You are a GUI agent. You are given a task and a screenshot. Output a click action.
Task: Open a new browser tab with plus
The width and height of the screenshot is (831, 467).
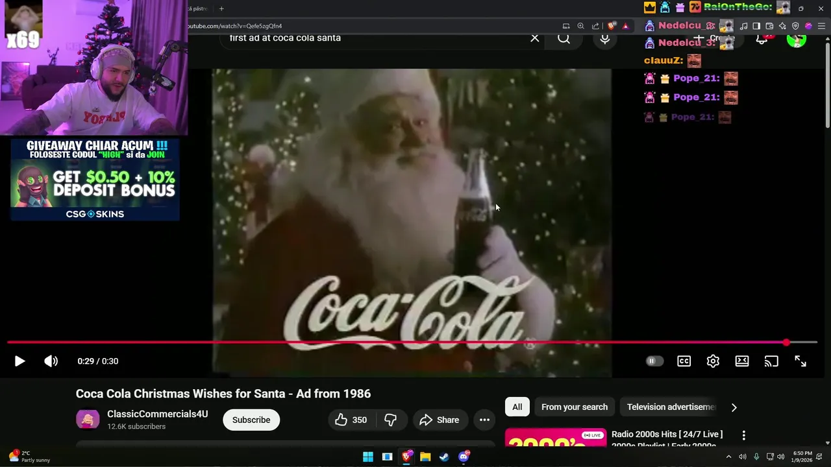click(221, 8)
